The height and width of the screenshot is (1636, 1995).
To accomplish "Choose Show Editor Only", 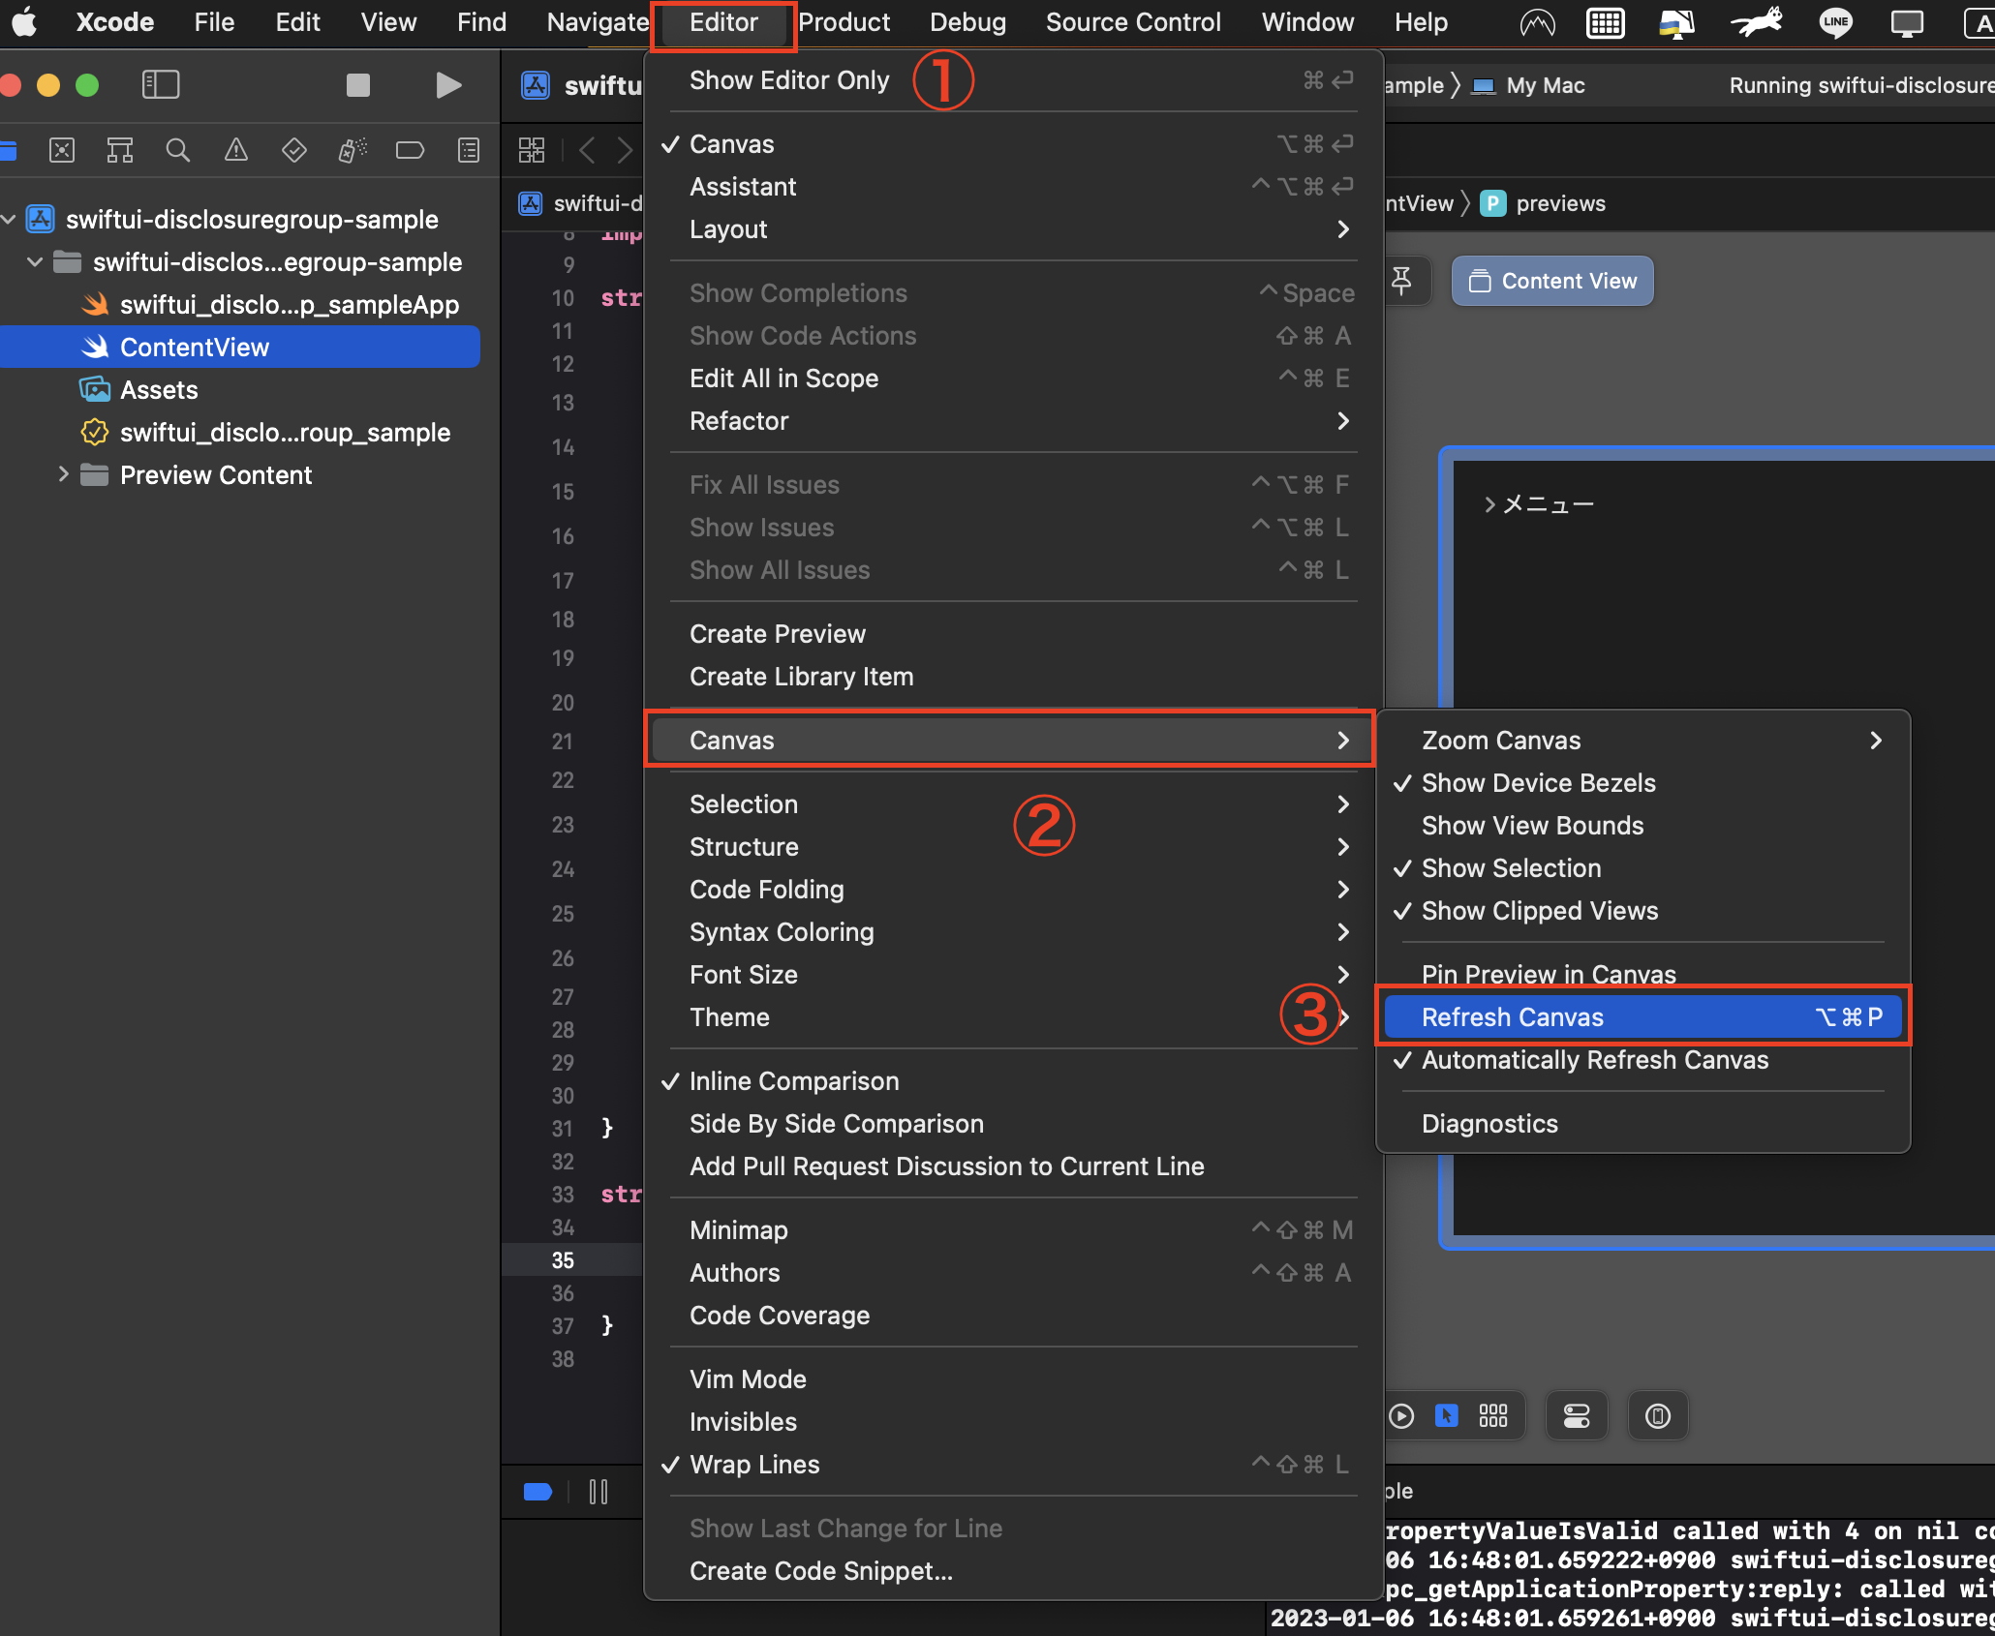I will click(x=1012, y=80).
